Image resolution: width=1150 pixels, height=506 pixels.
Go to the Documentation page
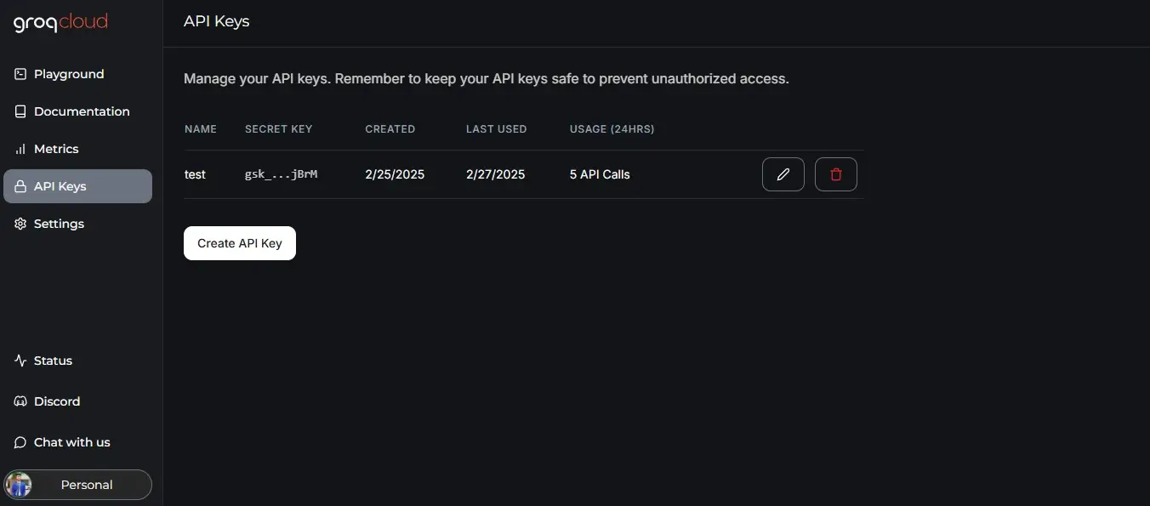coord(82,111)
